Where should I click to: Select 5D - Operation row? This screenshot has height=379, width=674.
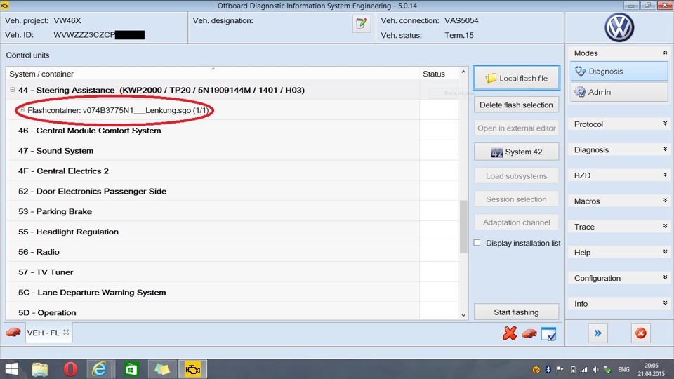pyautogui.click(x=232, y=312)
